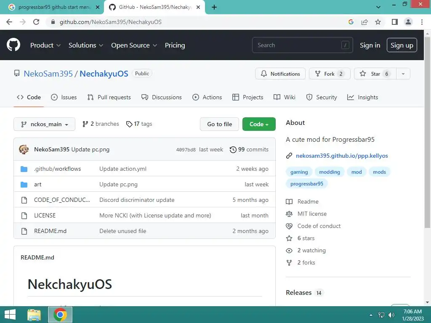Click the network tray icon
The image size is (431, 323).
pyautogui.click(x=381, y=315)
